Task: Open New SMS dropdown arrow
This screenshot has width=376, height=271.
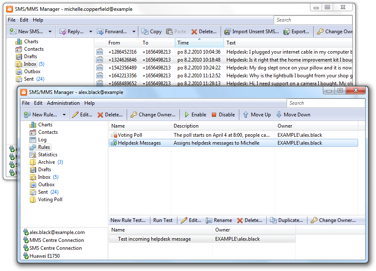Action: (50, 32)
